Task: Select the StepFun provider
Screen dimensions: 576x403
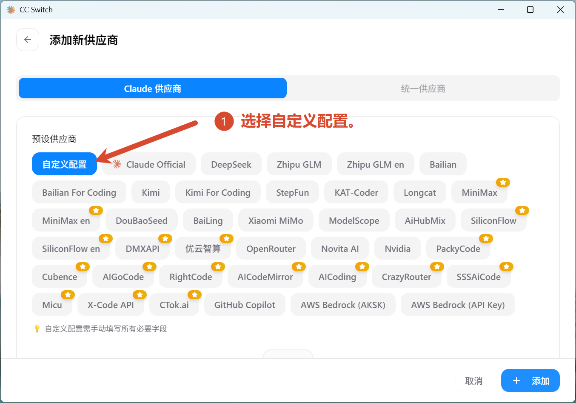Action: pos(293,192)
